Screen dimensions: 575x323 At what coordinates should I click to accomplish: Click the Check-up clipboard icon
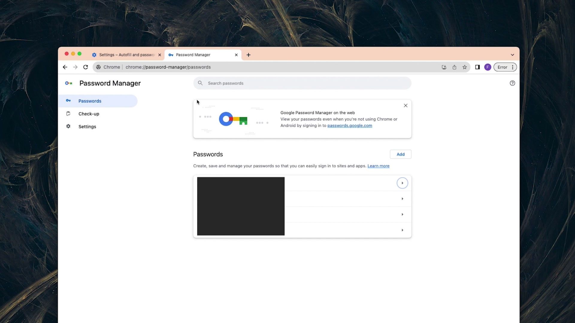[x=68, y=114]
